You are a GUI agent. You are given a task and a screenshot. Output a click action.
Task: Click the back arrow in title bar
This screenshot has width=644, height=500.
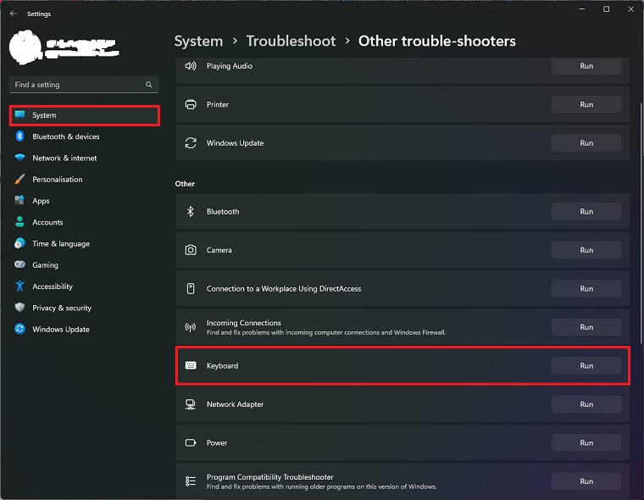(13, 14)
